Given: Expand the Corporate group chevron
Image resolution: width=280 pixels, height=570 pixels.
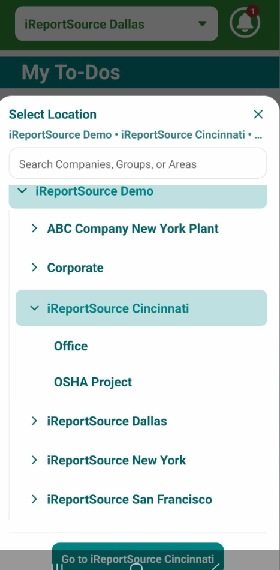Looking at the screenshot, I should tap(35, 268).
